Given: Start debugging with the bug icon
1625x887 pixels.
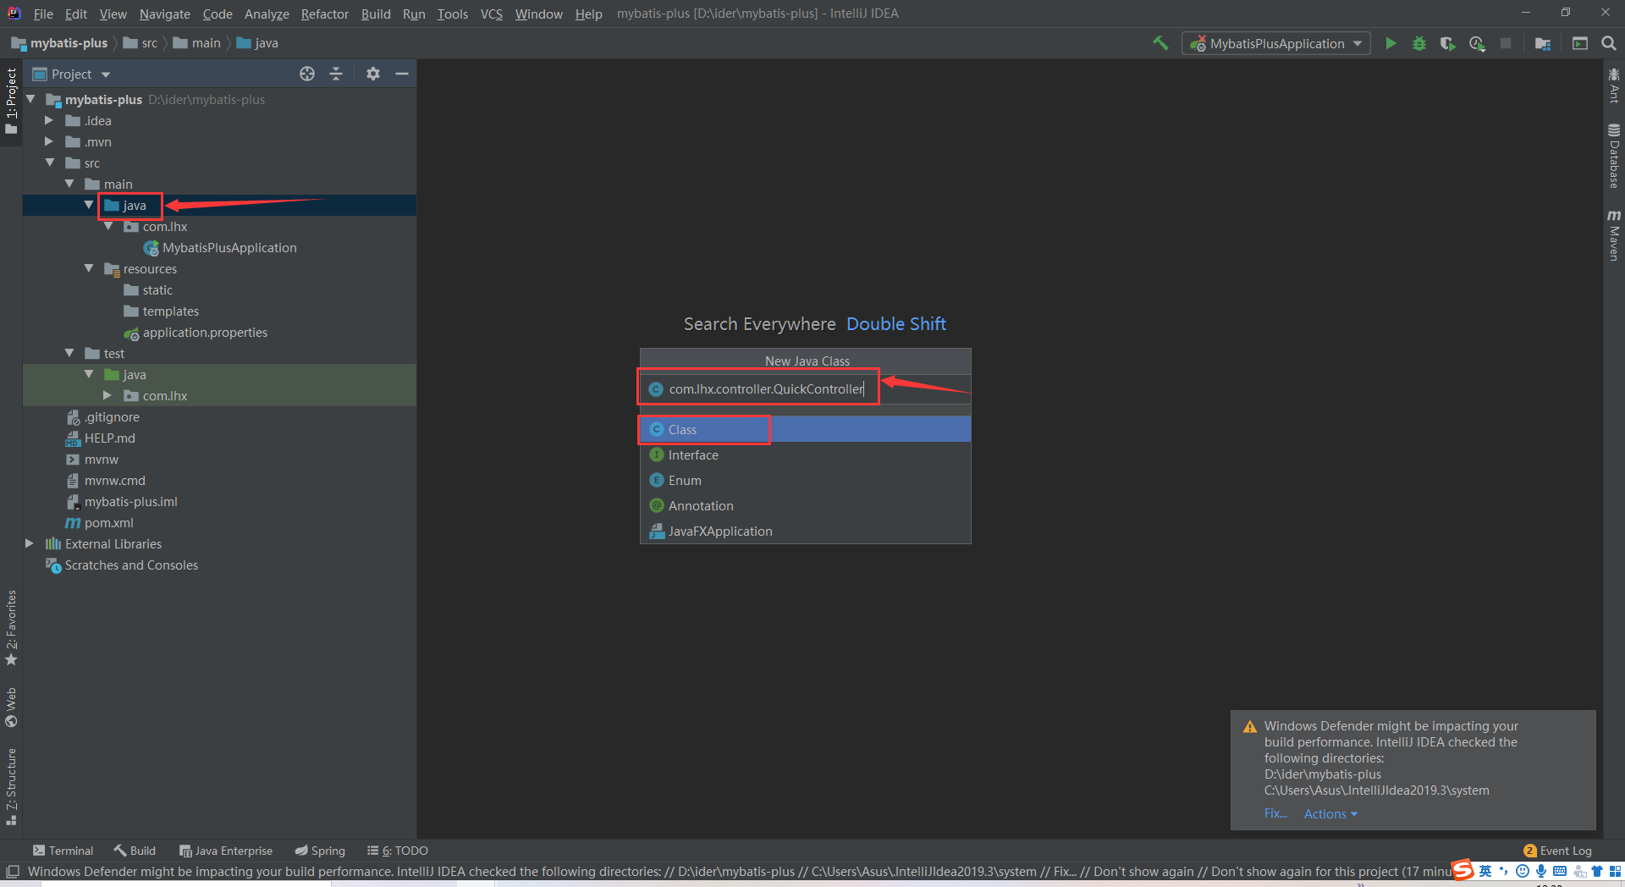Looking at the screenshot, I should pos(1419,43).
